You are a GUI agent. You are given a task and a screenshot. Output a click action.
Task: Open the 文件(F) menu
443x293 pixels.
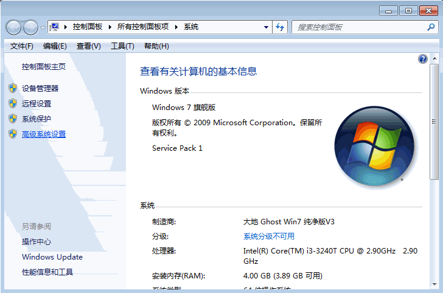click(21, 46)
